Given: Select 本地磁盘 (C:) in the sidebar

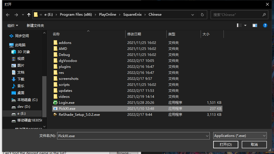Looking at the screenshot, I should click(27, 100).
